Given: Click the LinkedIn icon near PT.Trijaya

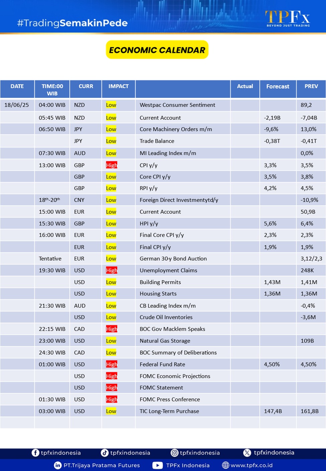Looking at the screenshot, I should pyautogui.click(x=58, y=465).
